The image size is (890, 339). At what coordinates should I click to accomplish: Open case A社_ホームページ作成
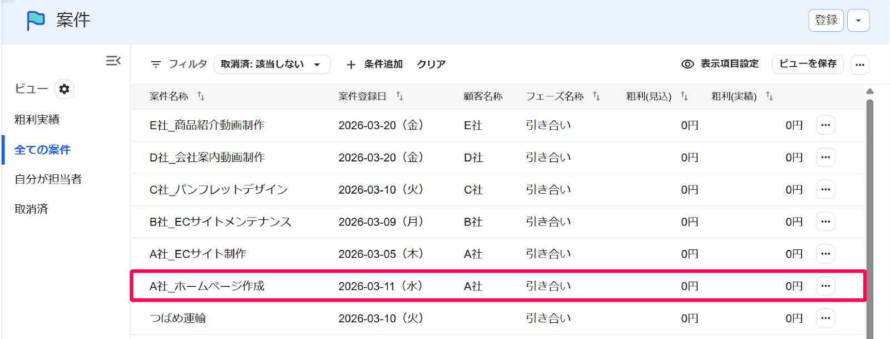pyautogui.click(x=207, y=286)
